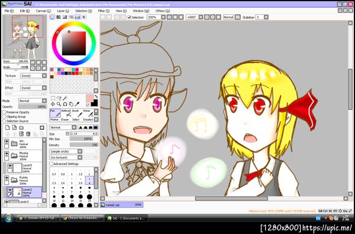Select the Brush tool
The image size is (355, 234).
point(77,113)
